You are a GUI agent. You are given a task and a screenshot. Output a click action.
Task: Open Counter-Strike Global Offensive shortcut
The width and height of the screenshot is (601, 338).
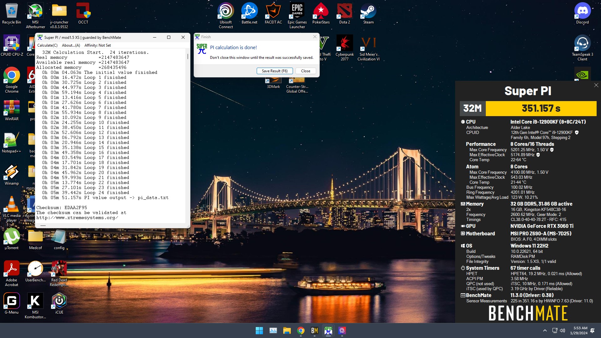[297, 86]
